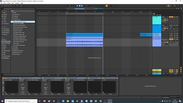
Task: Expand the Defaults folder
Action: (x=11, y=16)
